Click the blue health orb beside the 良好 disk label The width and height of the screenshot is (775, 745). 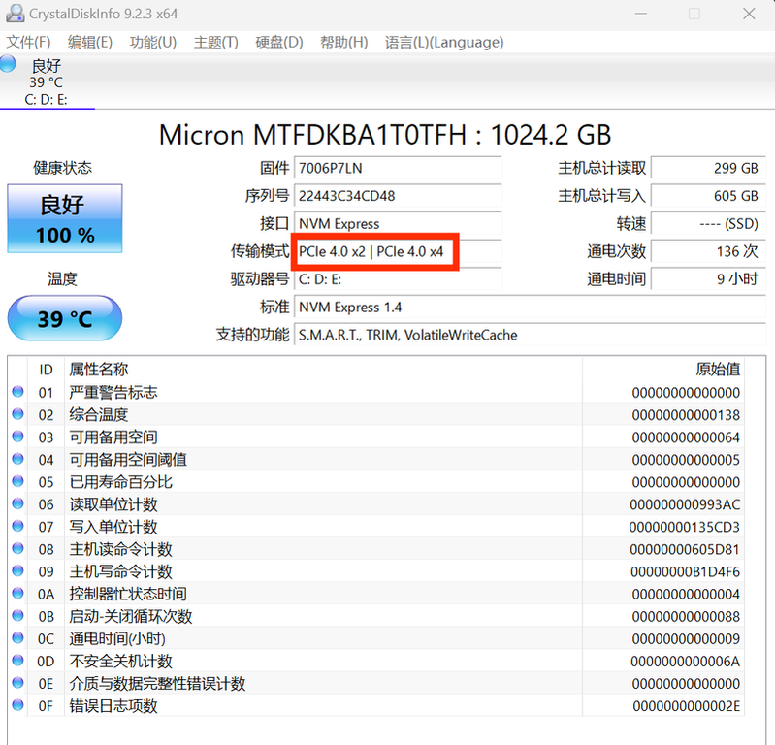(8, 64)
